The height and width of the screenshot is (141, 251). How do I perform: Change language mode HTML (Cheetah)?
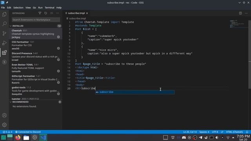pyautogui.click(x=235, y=132)
